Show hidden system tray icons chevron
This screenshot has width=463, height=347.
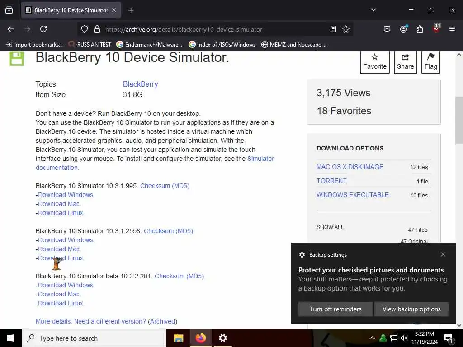coord(372,338)
